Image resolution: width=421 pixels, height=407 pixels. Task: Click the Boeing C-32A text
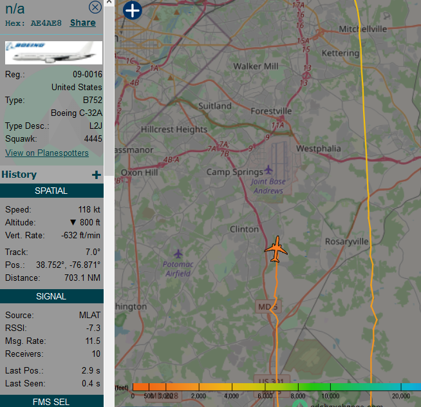(77, 113)
